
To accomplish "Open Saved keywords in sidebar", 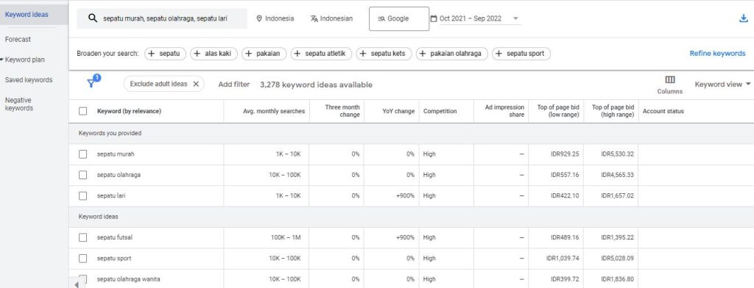I will click(x=29, y=79).
